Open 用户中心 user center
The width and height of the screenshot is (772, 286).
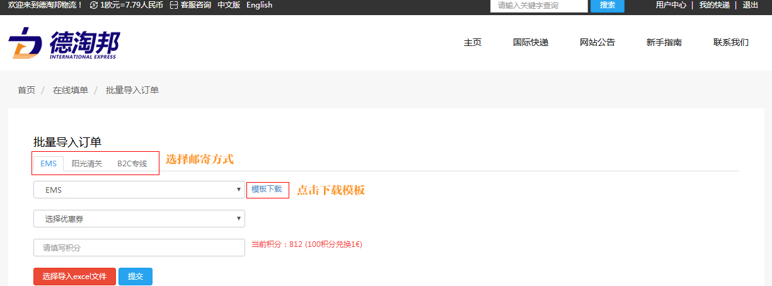tap(671, 5)
